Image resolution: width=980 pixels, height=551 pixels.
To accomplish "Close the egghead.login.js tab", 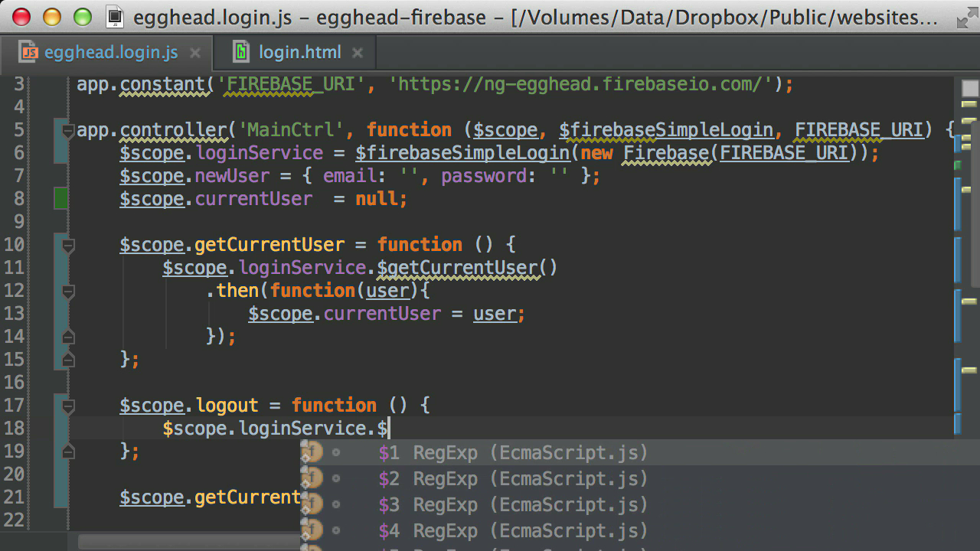I will coord(195,54).
